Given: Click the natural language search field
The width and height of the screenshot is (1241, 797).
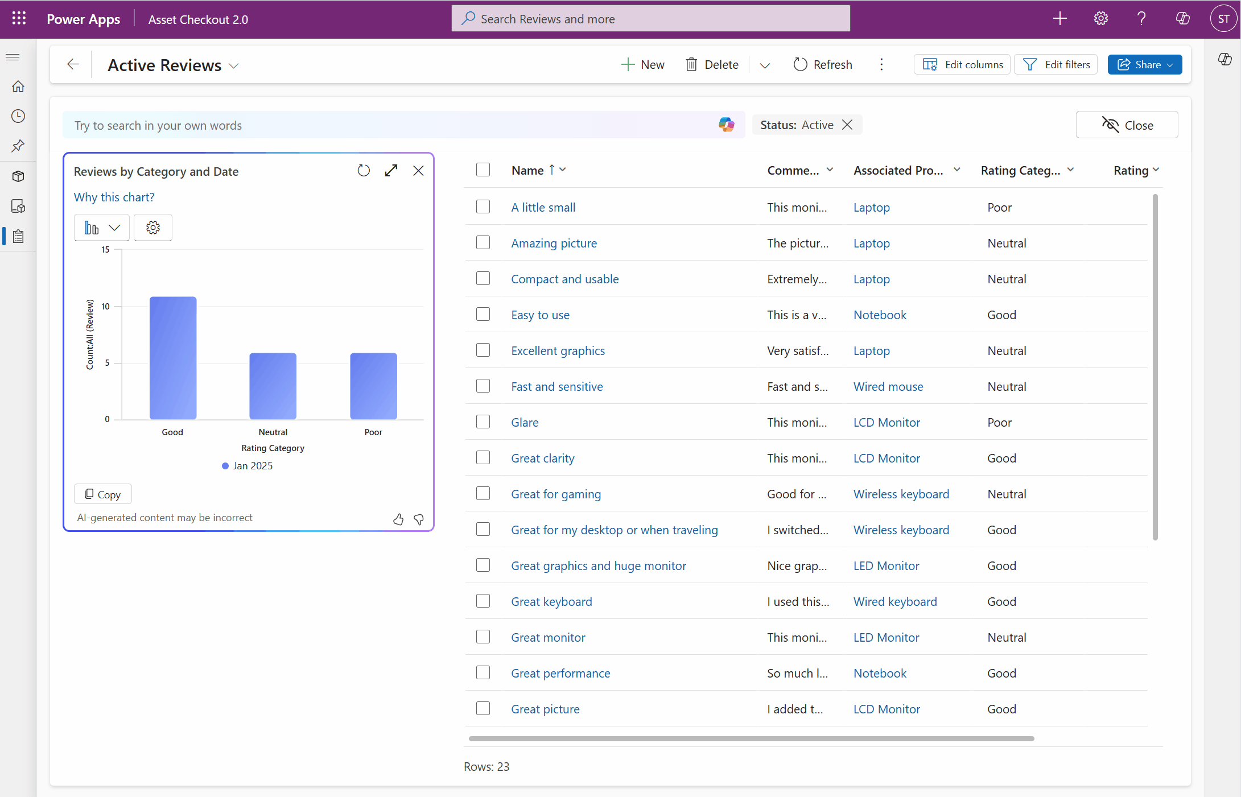Looking at the screenshot, I should [341, 125].
